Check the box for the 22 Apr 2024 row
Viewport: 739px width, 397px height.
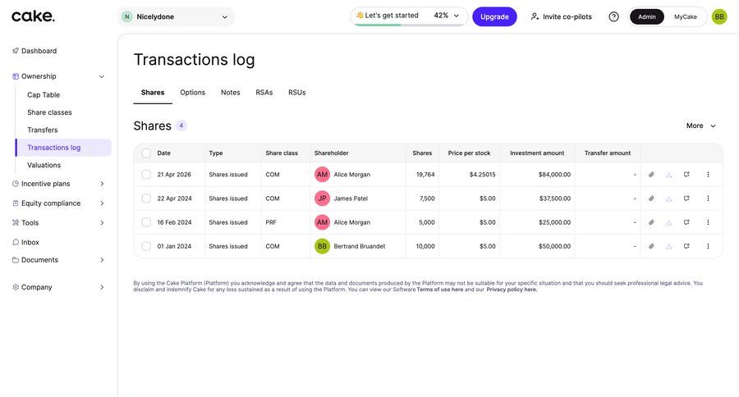point(146,198)
